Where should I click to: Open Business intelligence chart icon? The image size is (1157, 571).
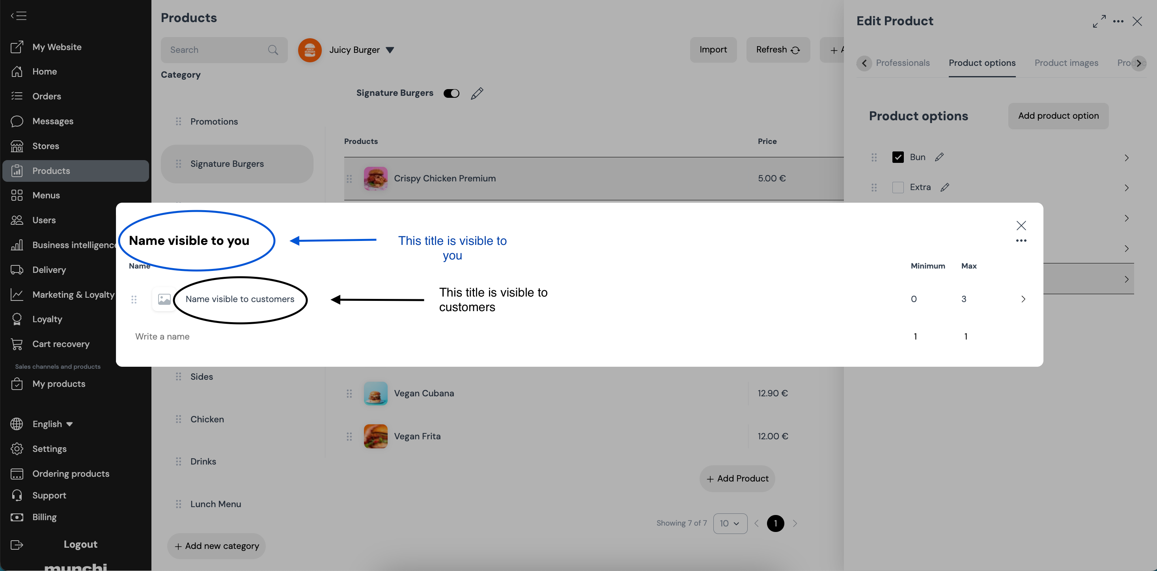click(x=17, y=245)
